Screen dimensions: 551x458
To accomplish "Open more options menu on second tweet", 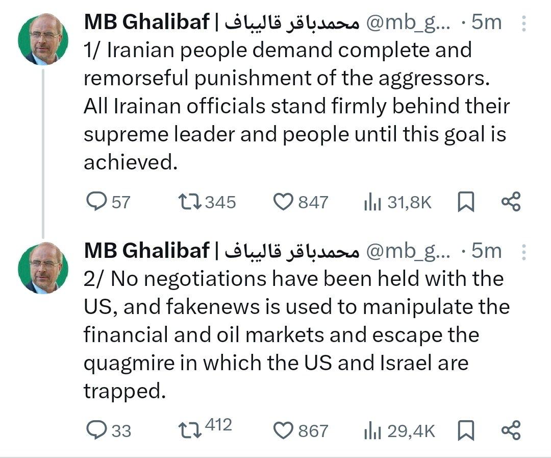I will pyautogui.click(x=523, y=251).
